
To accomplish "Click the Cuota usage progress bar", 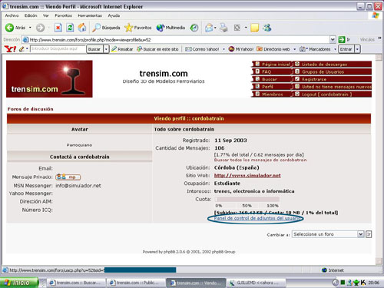I will [x=247, y=200].
